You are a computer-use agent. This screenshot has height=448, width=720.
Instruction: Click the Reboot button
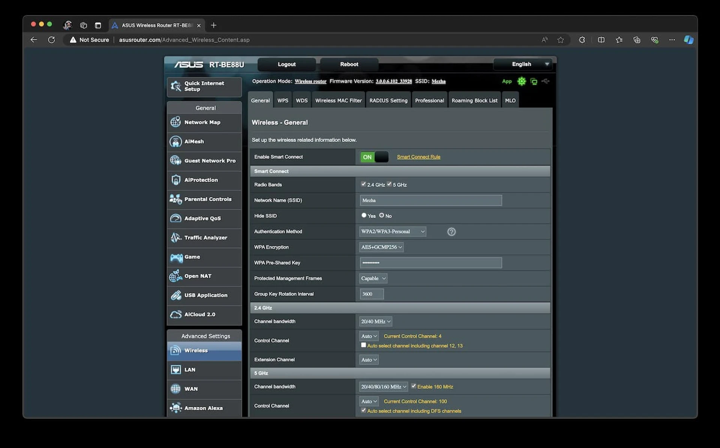pyautogui.click(x=349, y=64)
